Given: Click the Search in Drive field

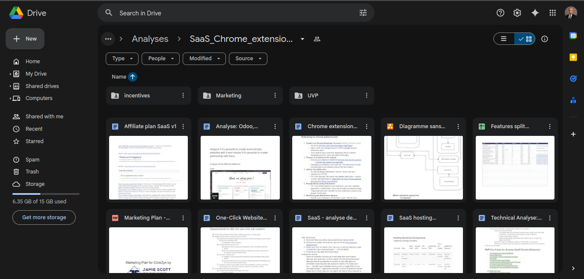Looking at the screenshot, I should 236,13.
